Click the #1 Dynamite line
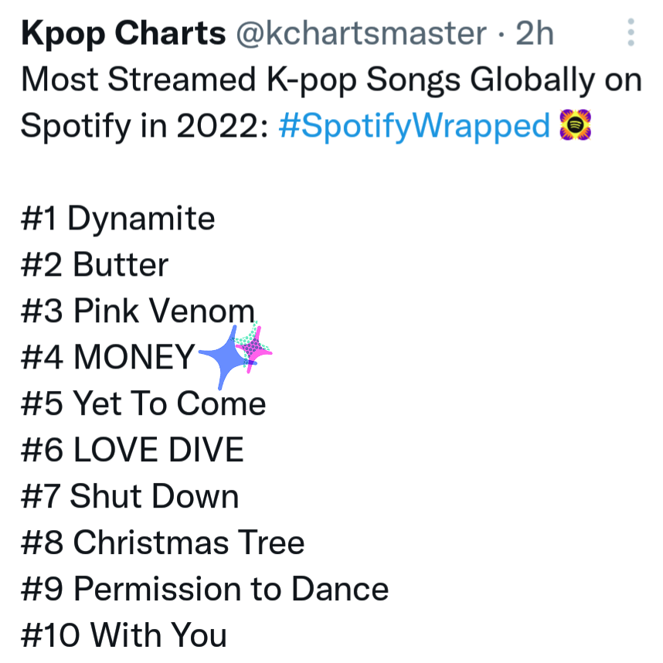This screenshot has height=663, width=663. 118,219
